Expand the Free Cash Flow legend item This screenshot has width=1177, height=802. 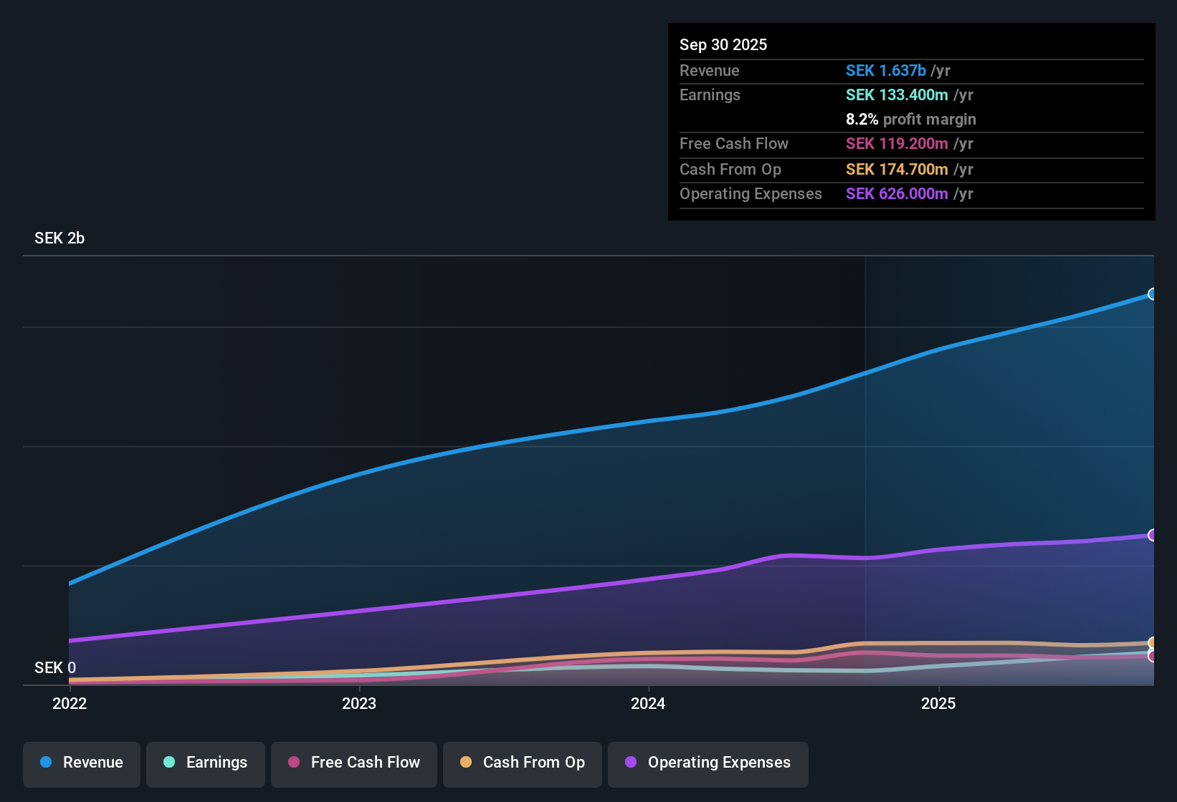(353, 763)
